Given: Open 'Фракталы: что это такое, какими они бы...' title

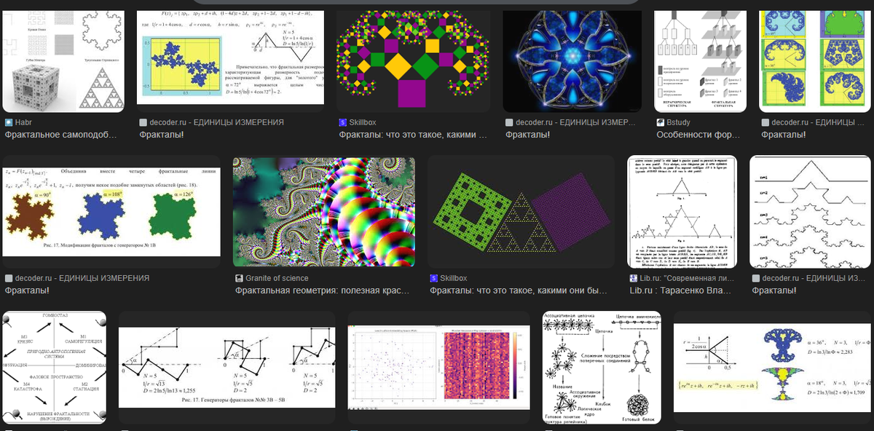Looking at the screenshot, I should coord(519,290).
